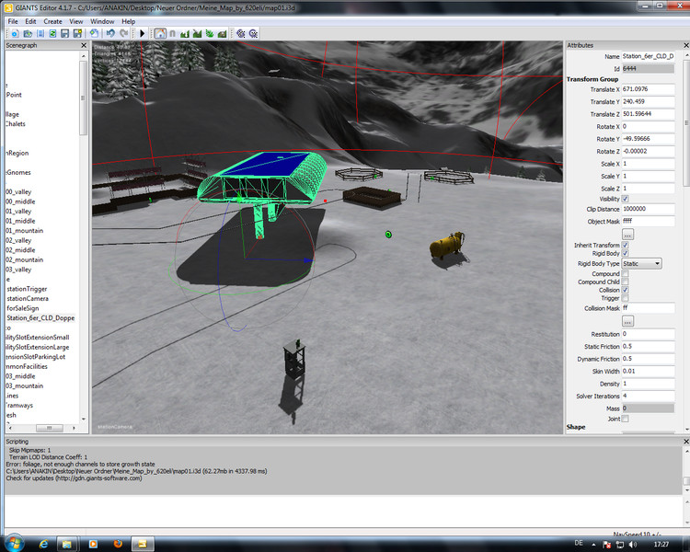This screenshot has width=690, height=552.
Task: Enable the Compound Child checkbox
Action: click(625, 282)
